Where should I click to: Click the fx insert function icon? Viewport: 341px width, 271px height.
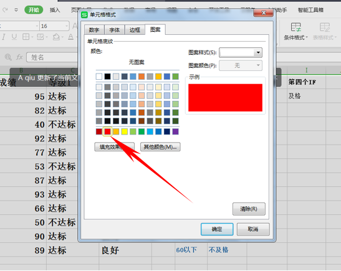pos(19,57)
